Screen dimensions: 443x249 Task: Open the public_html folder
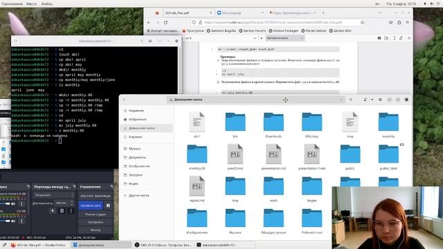[388, 154]
